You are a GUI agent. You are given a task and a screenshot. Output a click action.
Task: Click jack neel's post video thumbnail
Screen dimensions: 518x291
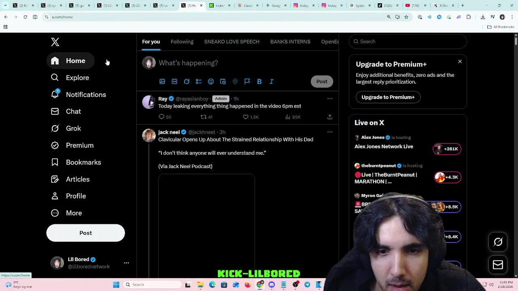pos(206,226)
